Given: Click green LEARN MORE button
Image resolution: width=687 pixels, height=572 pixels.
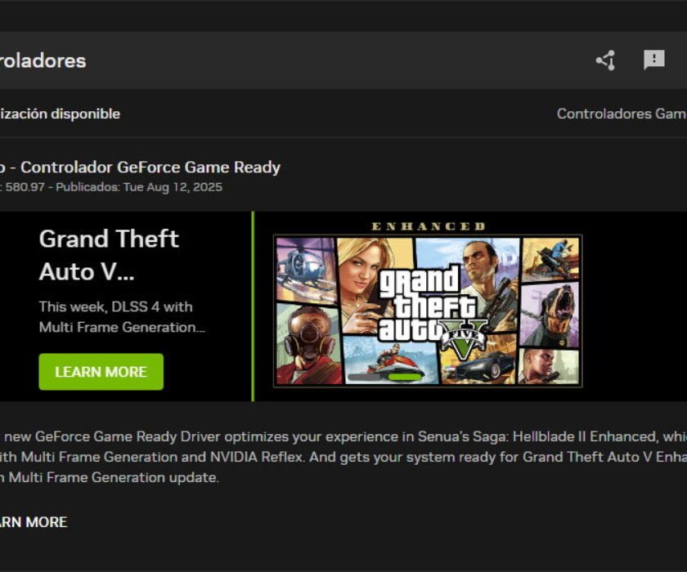Looking at the screenshot, I should (101, 372).
